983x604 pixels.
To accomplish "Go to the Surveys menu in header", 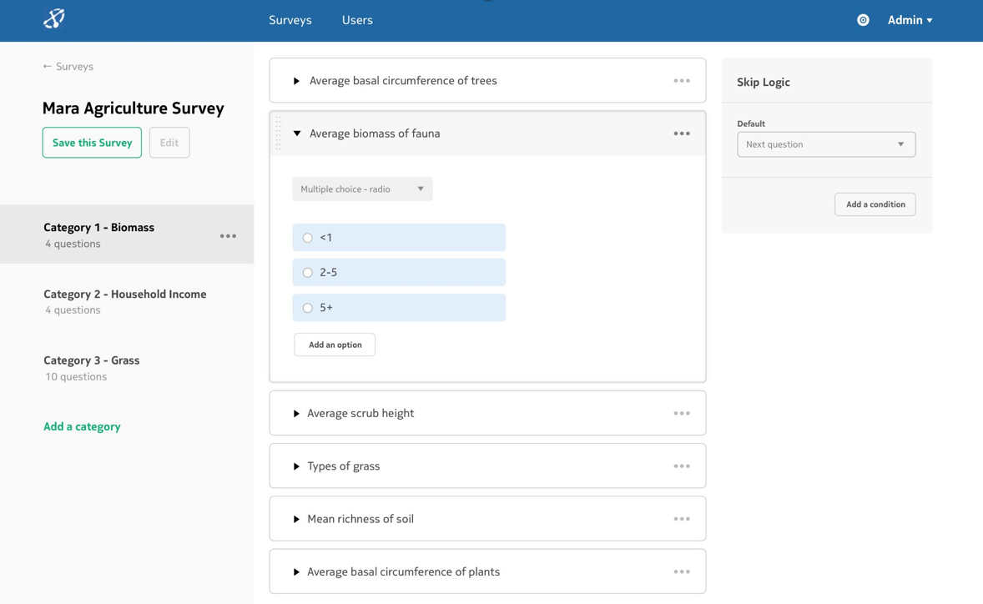I will 290,20.
